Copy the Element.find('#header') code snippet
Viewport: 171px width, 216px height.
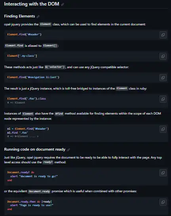tap(163, 35)
